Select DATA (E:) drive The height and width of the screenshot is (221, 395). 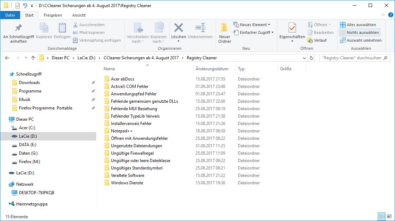27,144
